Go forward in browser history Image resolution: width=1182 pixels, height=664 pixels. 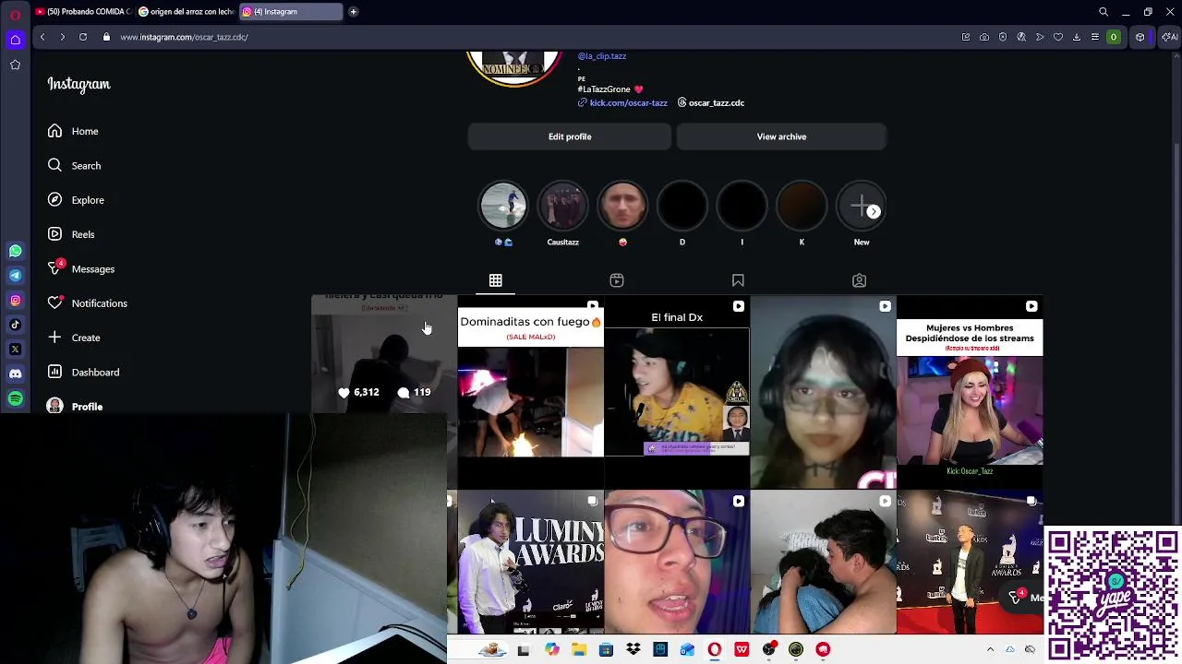(62, 37)
